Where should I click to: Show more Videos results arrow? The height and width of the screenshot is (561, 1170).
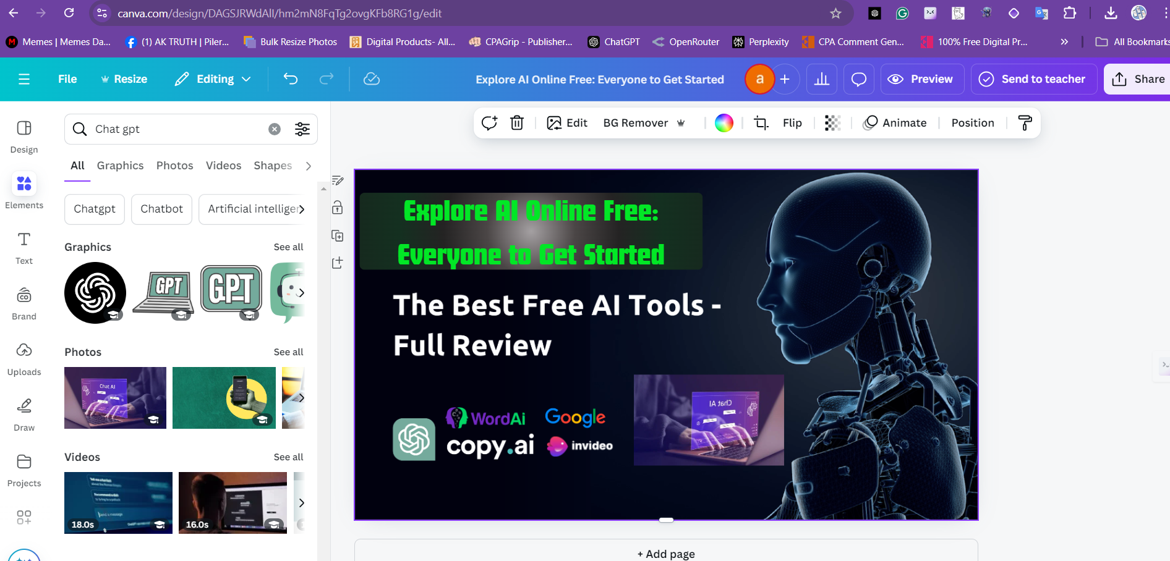coord(301,503)
